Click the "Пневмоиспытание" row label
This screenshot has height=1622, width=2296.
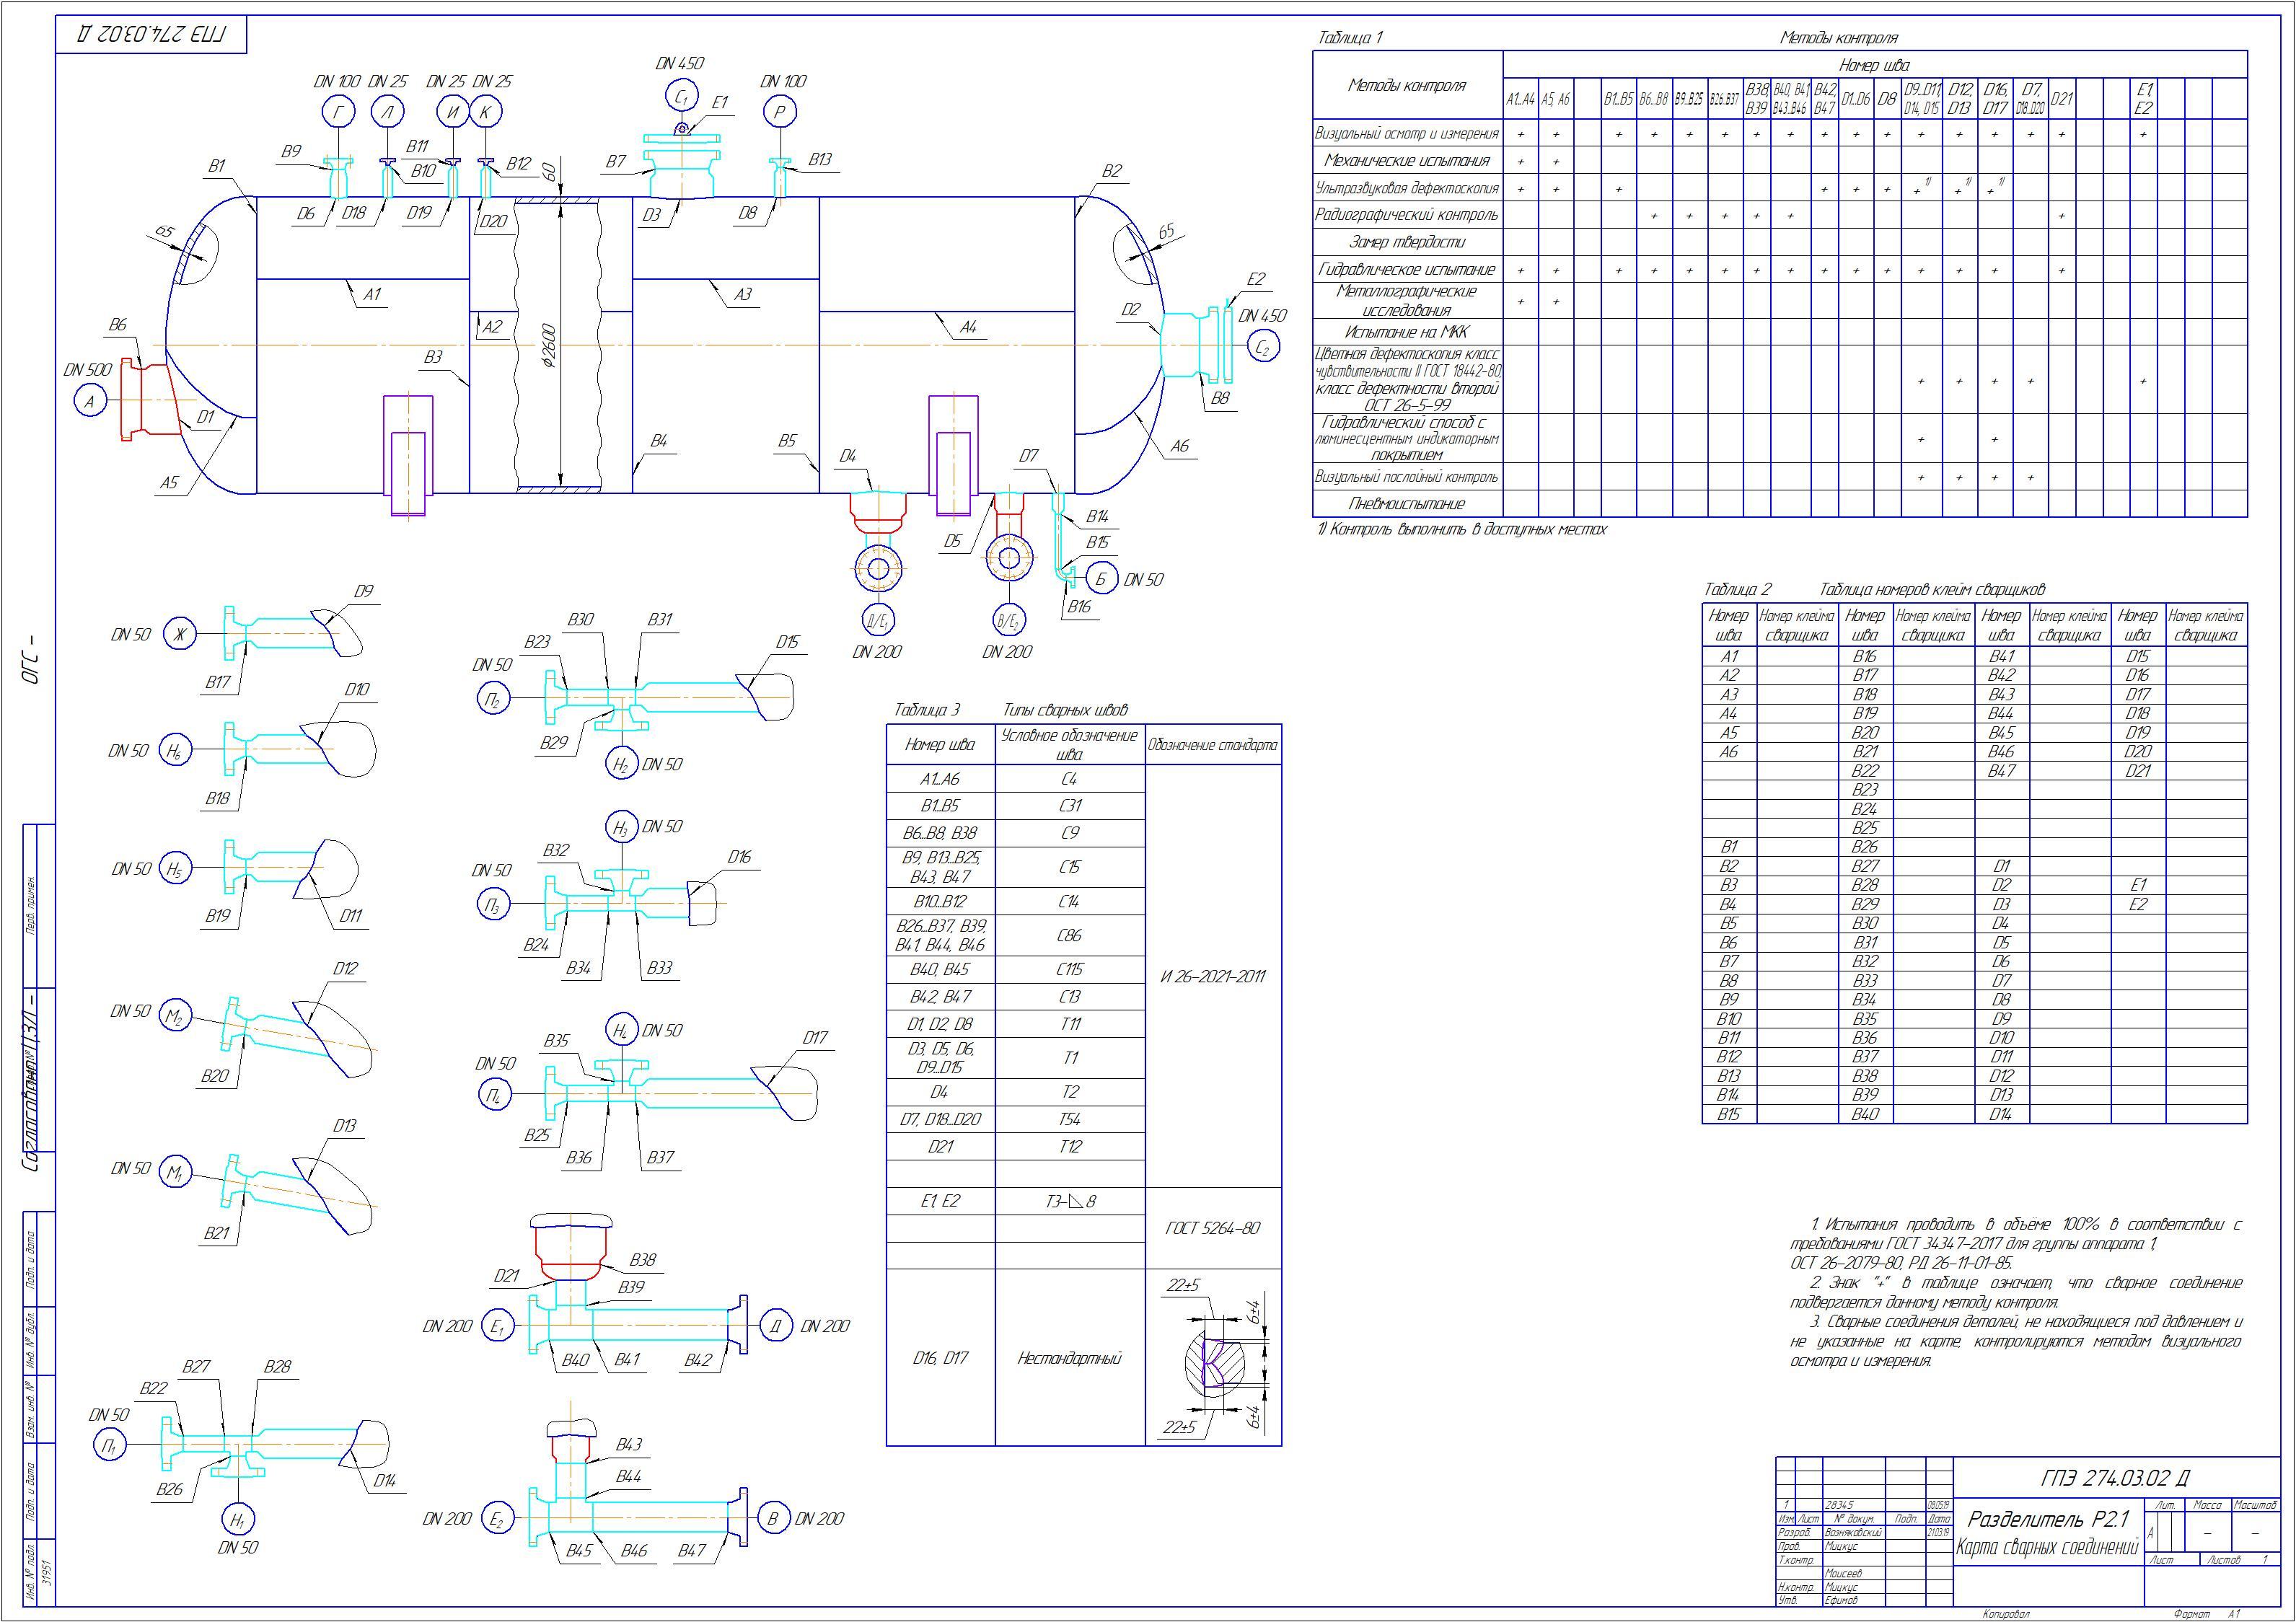(x=1406, y=504)
